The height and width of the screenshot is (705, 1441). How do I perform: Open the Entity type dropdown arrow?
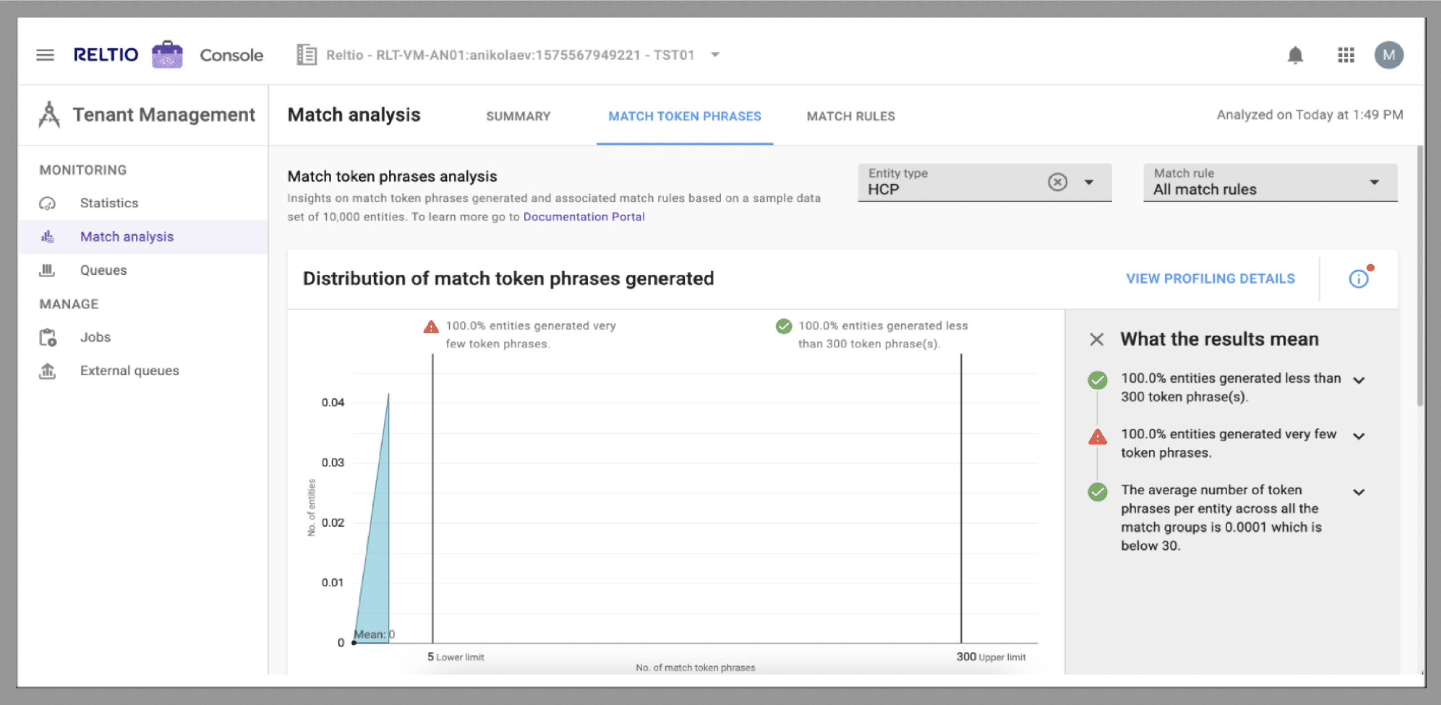tap(1089, 182)
